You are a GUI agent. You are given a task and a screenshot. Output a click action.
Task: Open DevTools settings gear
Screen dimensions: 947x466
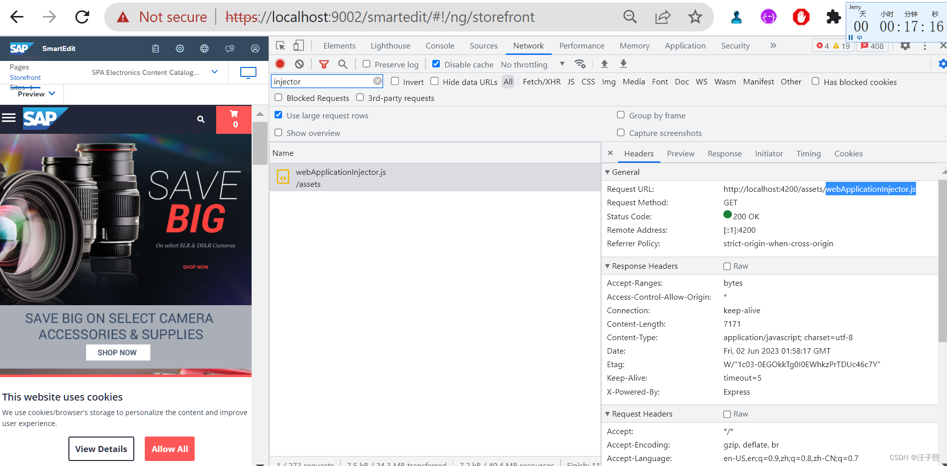tap(905, 46)
